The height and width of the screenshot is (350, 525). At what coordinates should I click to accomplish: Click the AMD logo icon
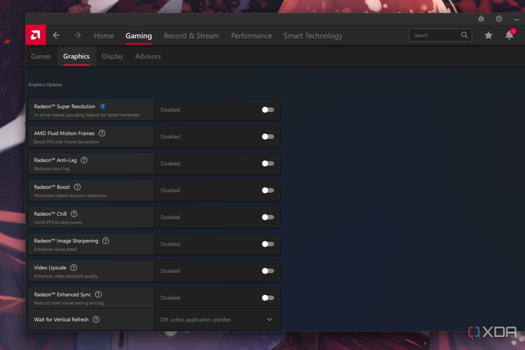35,35
